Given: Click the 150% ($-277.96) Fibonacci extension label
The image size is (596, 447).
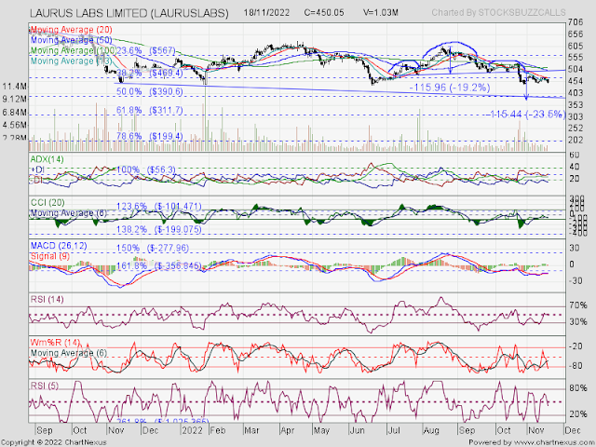Looking at the screenshot, I should pyautogui.click(x=153, y=249).
